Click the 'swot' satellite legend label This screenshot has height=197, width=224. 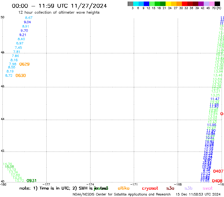[208, 189]
